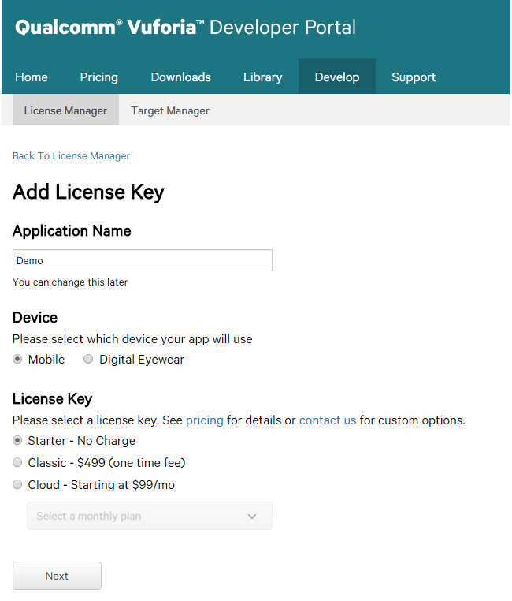Viewport: 512px width, 601px height.
Task: Go to the Pricing page
Action: pos(98,77)
